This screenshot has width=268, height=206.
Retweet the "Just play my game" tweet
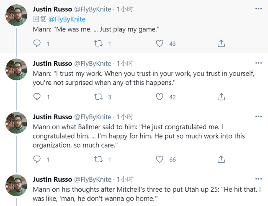click(98, 43)
